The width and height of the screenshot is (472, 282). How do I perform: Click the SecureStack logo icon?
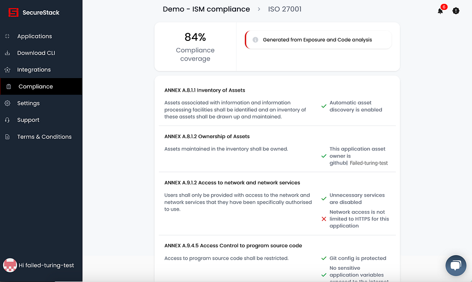(13, 12)
